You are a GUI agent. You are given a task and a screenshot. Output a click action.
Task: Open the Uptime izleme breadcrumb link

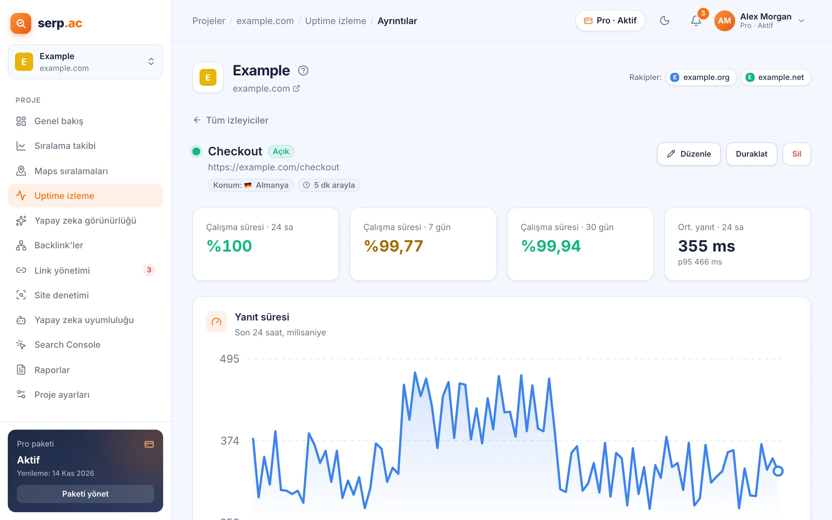coord(335,20)
